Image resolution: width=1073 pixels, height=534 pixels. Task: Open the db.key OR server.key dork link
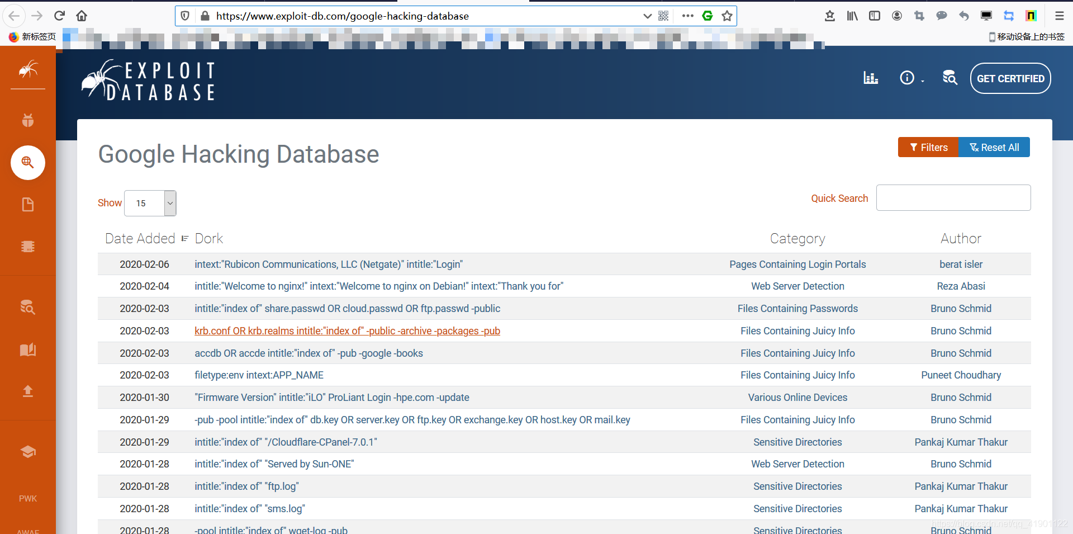412,420
